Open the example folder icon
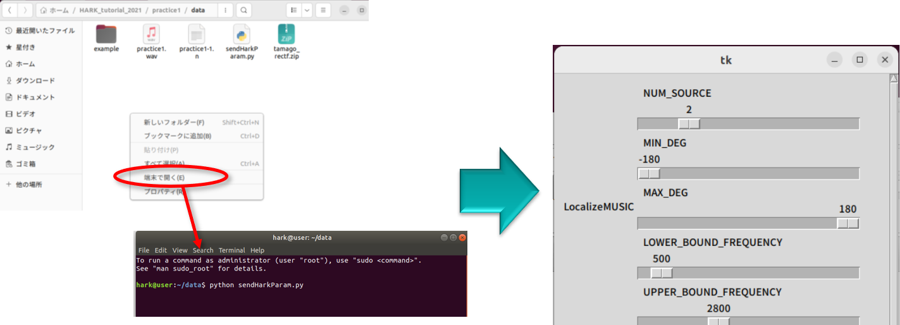This screenshot has height=325, width=900. coord(106,35)
